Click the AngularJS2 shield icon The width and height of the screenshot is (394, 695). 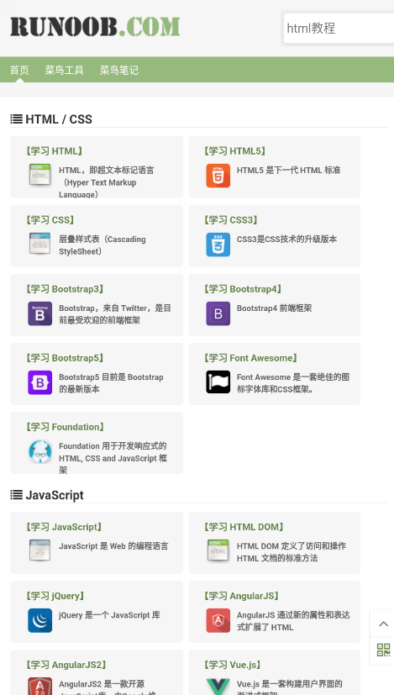[39, 686]
